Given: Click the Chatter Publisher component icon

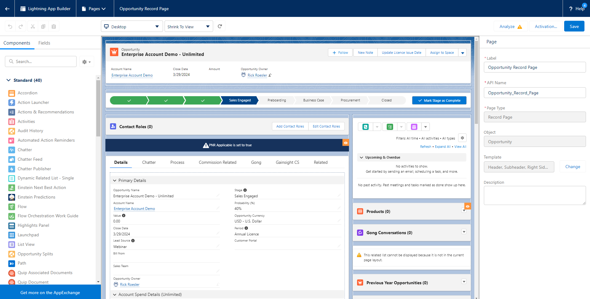Looking at the screenshot, I should pos(12,169).
